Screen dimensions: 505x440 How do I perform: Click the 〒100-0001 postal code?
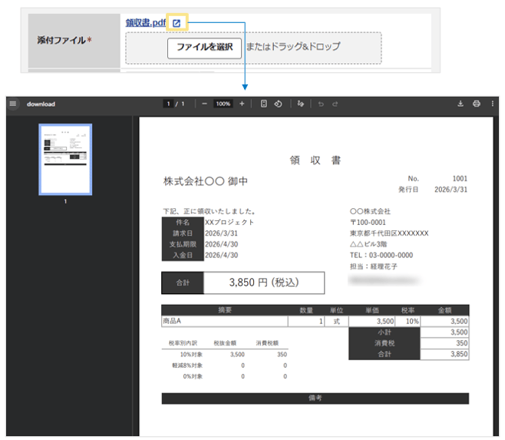(x=368, y=223)
